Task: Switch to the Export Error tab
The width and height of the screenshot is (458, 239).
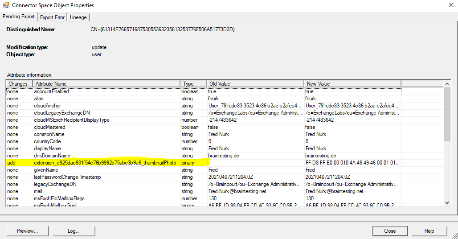Action: click(x=53, y=17)
